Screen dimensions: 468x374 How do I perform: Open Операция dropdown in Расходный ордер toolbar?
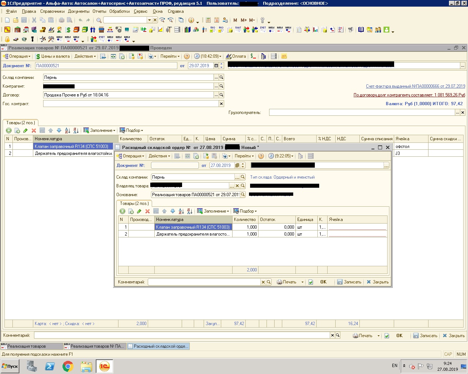tap(131, 156)
